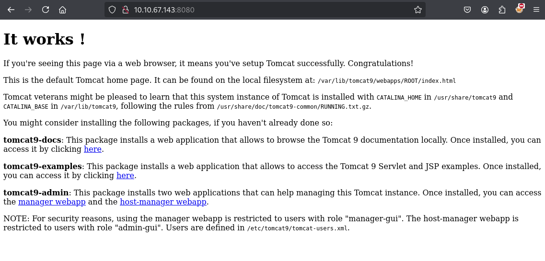
Task: Click the "It works !" heading
Action: [44, 39]
